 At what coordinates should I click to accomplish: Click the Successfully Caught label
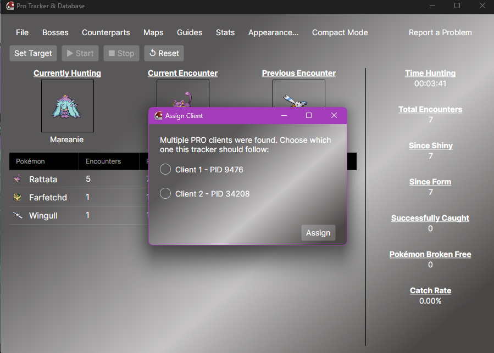pos(430,218)
